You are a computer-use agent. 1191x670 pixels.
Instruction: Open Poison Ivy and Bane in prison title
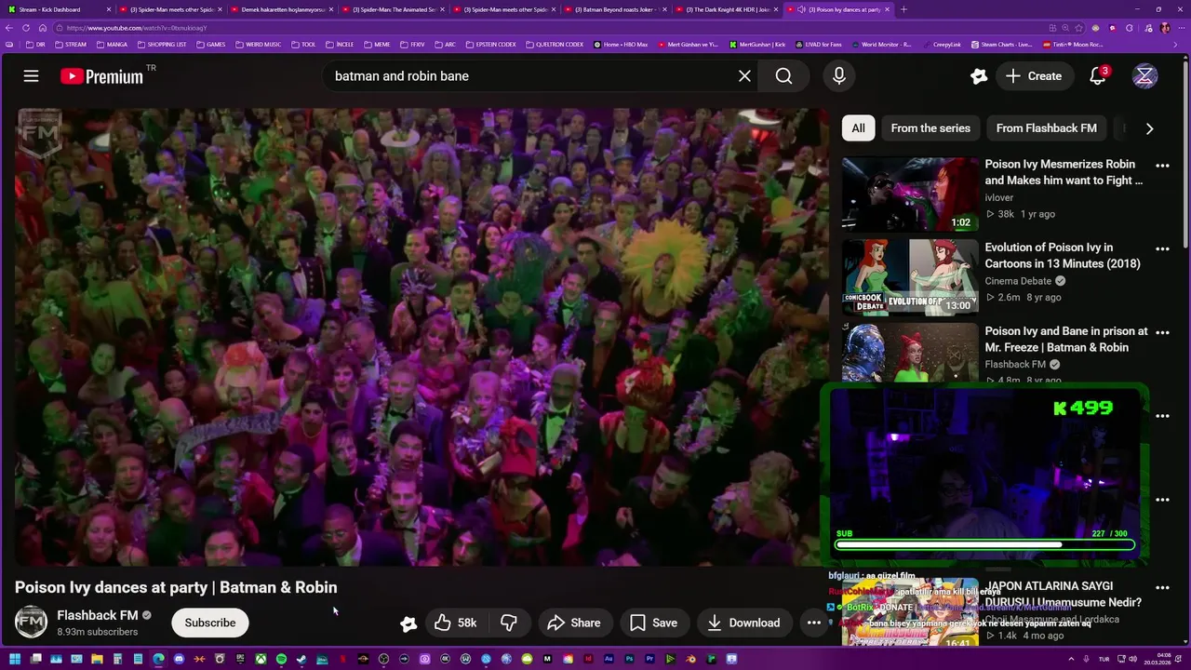[x=1066, y=339]
